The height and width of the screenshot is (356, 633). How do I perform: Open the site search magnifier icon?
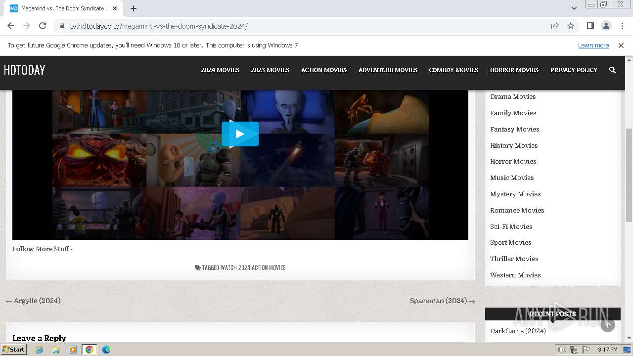[x=612, y=70]
